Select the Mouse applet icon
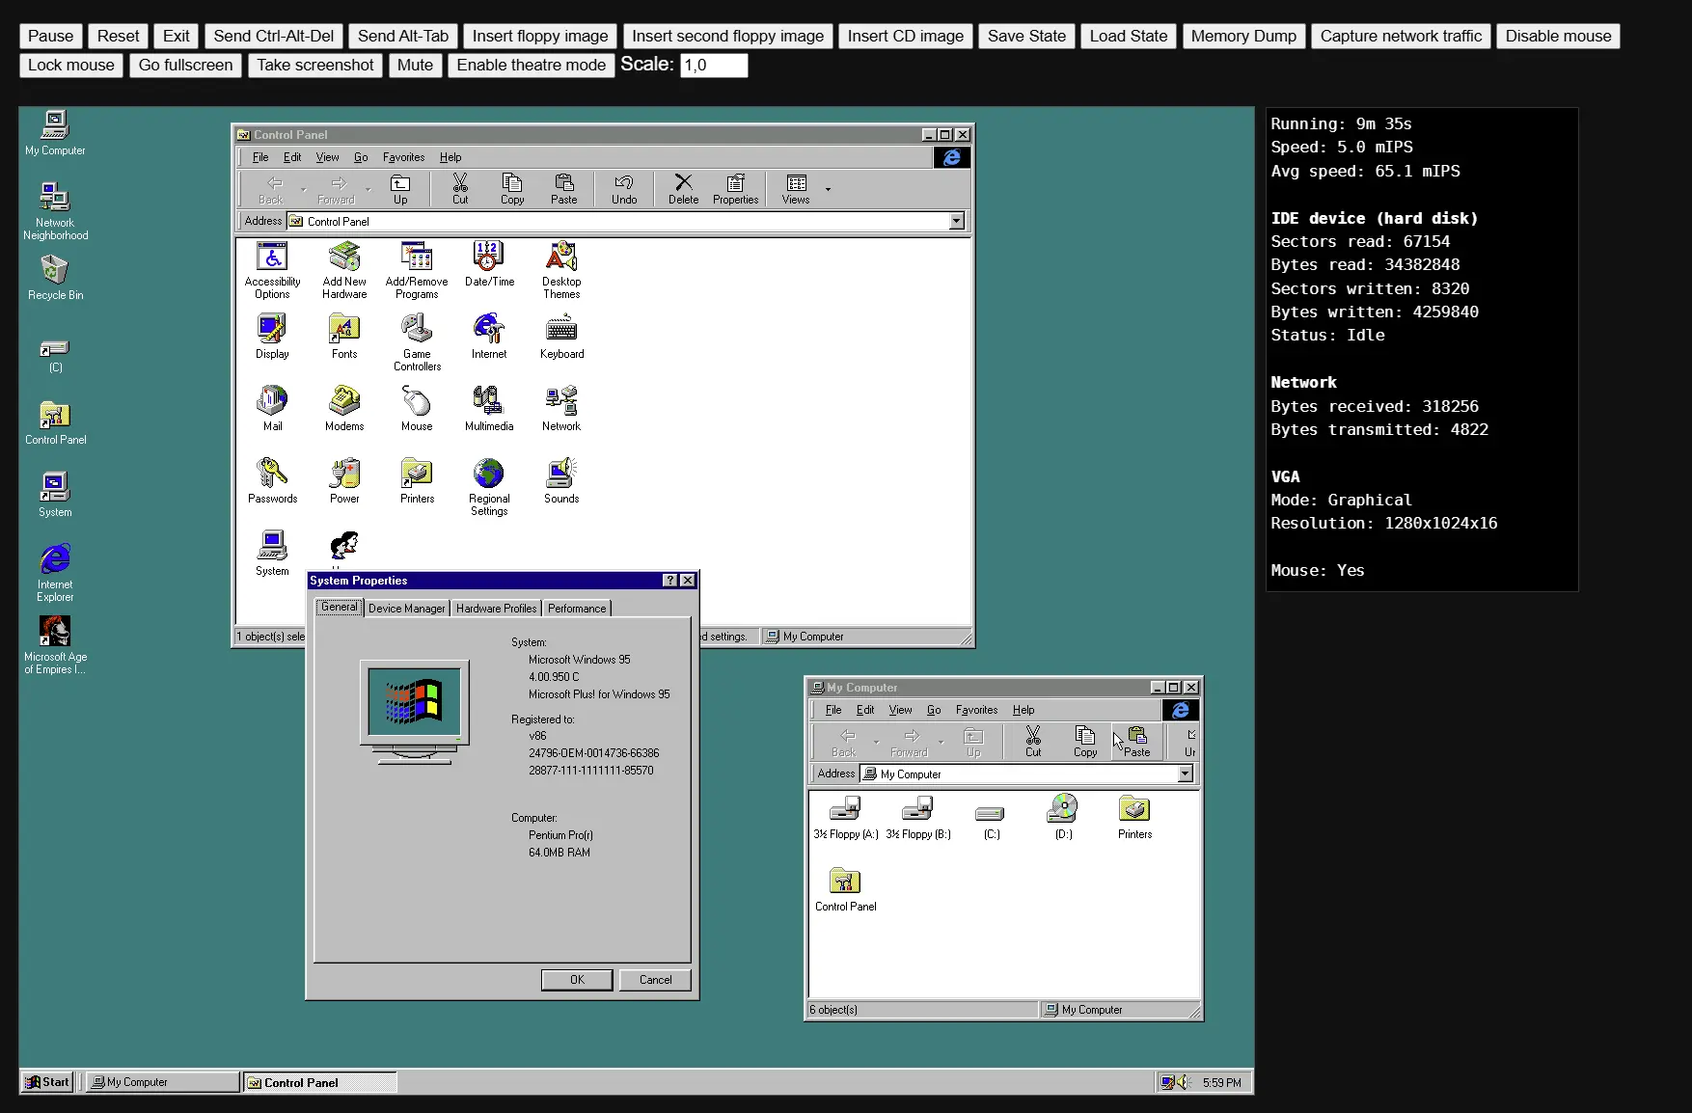 coord(417,409)
